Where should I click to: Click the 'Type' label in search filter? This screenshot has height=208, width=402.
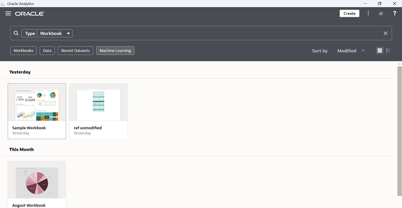[30, 34]
